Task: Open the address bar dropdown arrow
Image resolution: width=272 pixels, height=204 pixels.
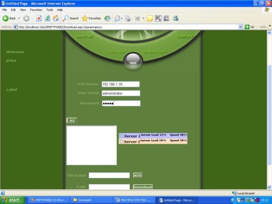Action: tap(240, 27)
